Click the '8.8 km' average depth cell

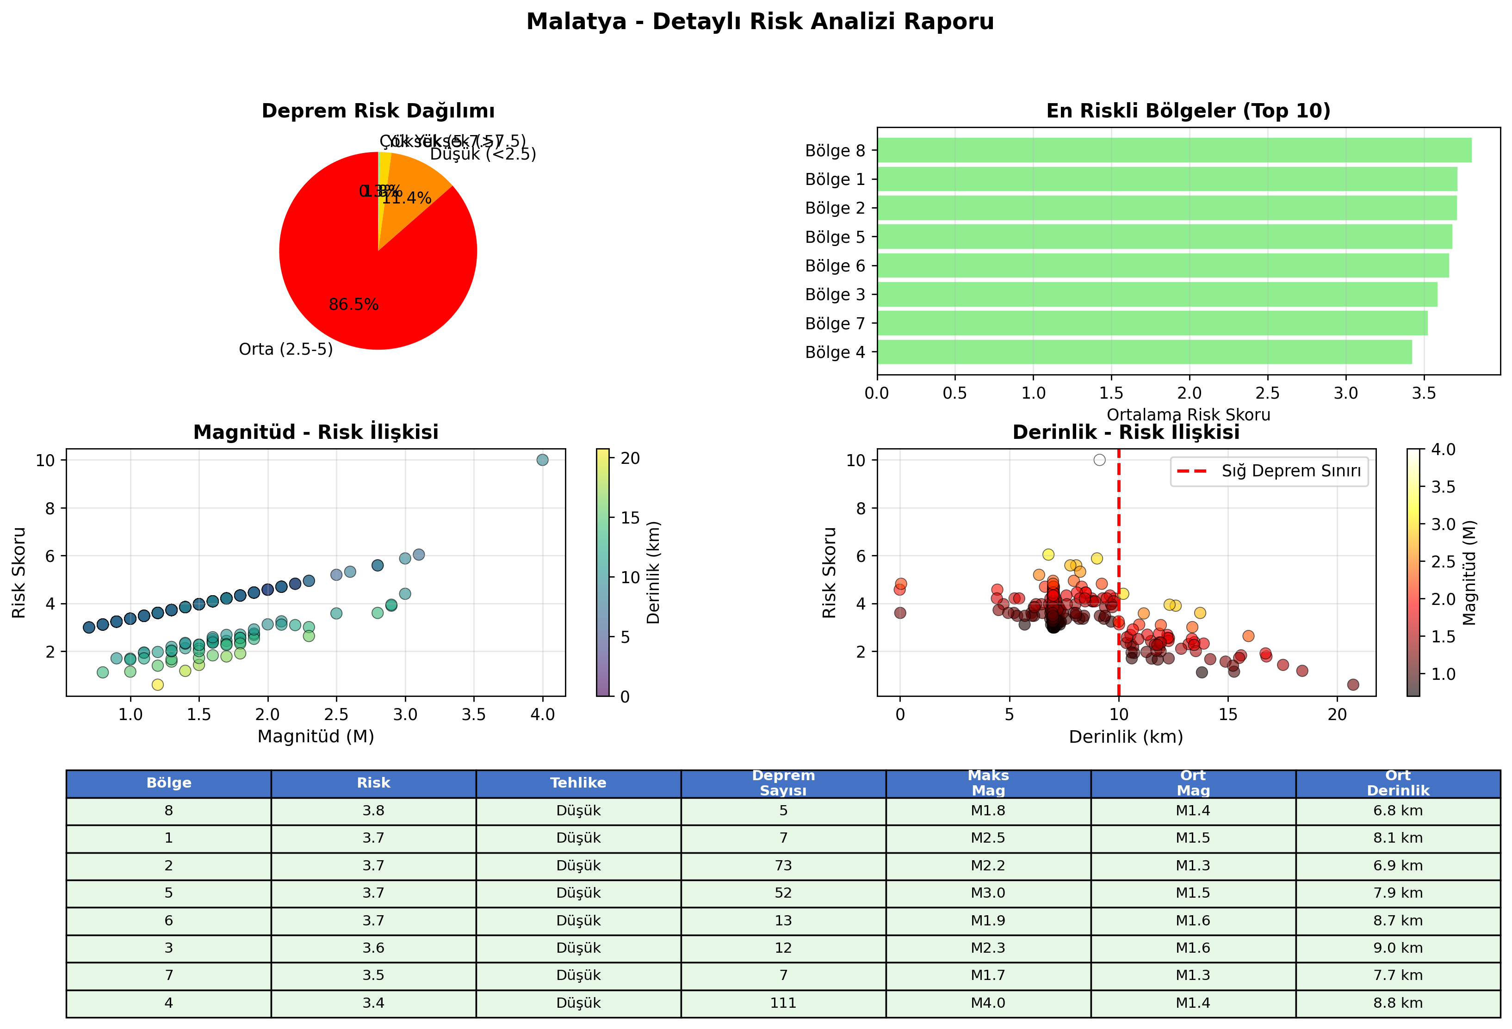point(1398,1004)
